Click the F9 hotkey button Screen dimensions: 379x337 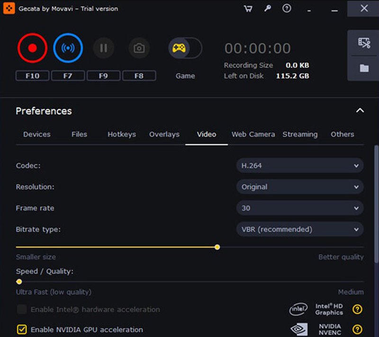click(103, 76)
